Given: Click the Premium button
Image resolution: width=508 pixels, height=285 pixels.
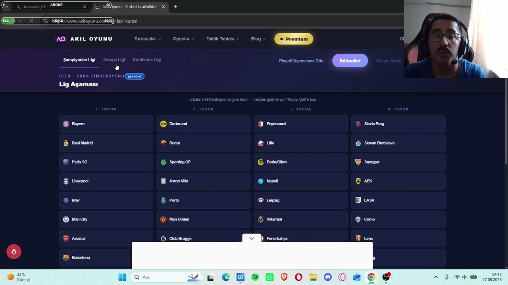Looking at the screenshot, I should 294,39.
